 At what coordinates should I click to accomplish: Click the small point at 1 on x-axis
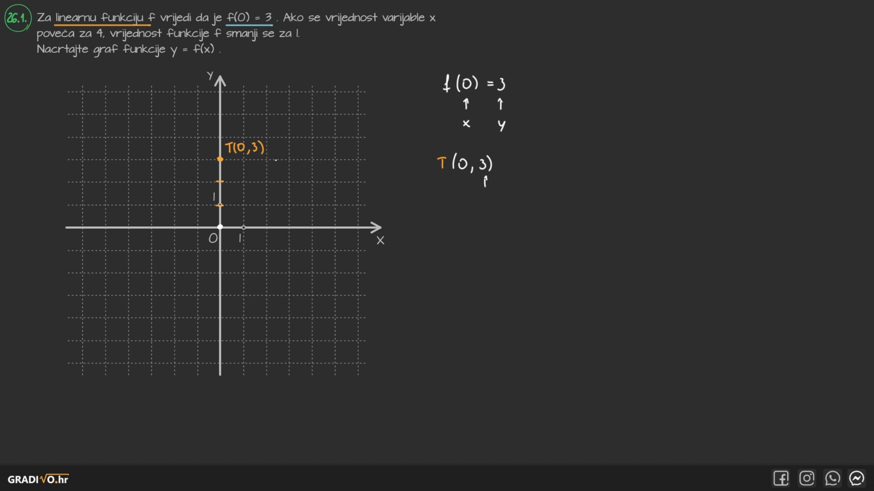tap(244, 227)
